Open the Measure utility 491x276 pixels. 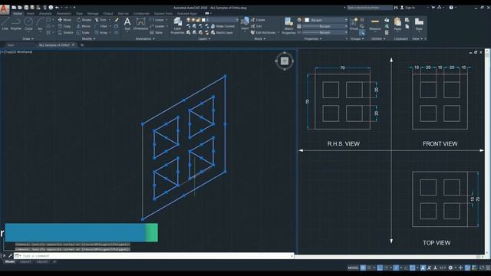[x=375, y=24]
